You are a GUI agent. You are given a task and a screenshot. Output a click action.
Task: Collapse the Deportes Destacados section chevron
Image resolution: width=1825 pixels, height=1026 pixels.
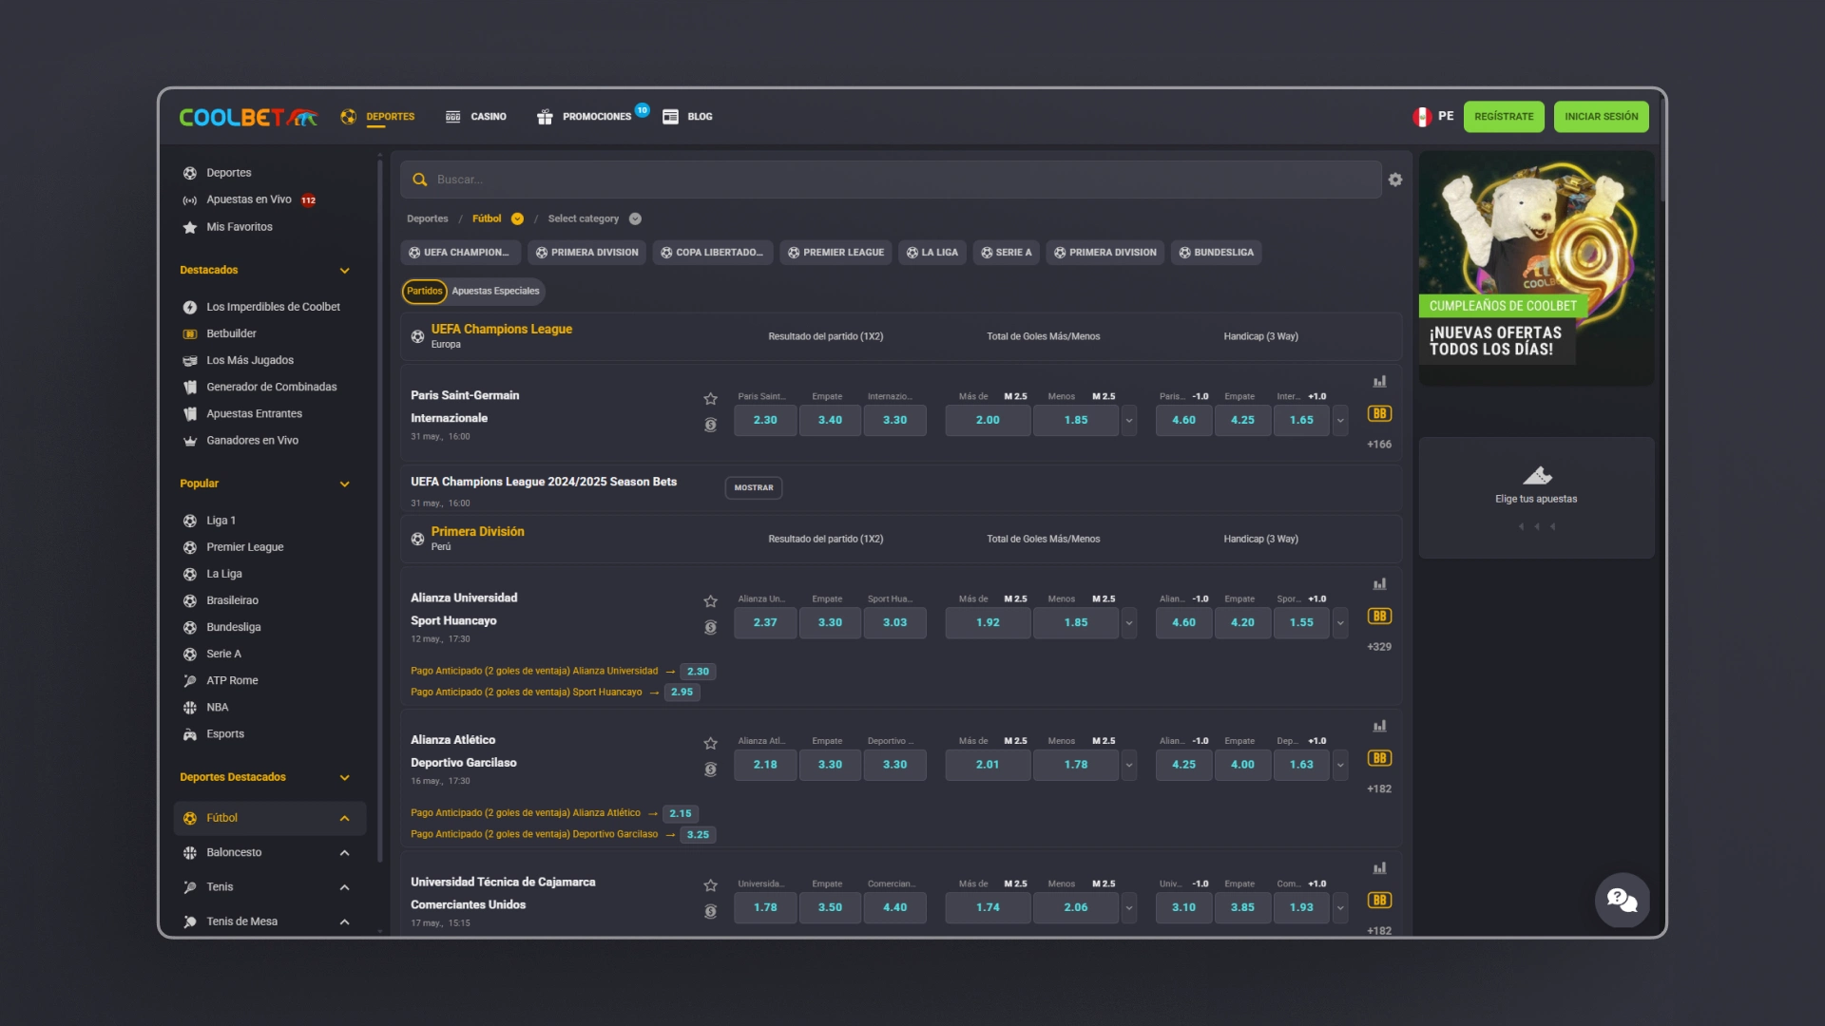pos(344,778)
